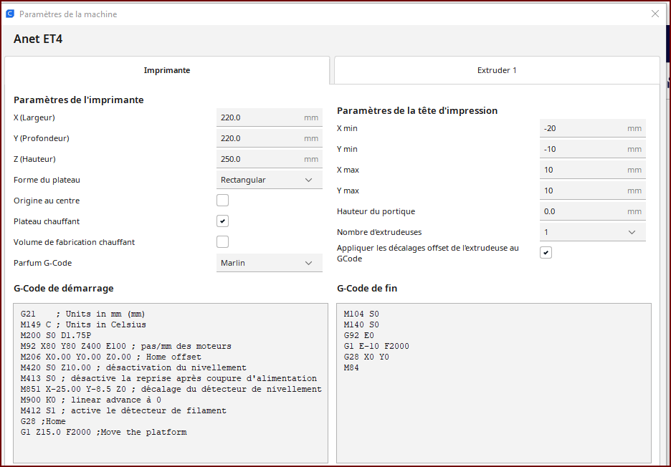Uncheck Appliquer les décalages offset checkbox
Image resolution: width=671 pixels, height=467 pixels.
pyautogui.click(x=546, y=252)
